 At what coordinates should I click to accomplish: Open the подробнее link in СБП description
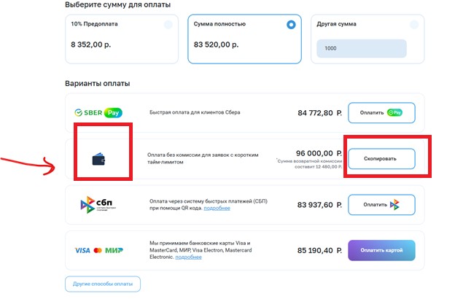coord(217,208)
